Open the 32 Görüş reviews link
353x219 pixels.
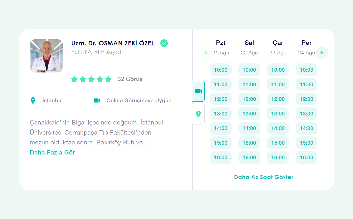[x=130, y=79]
